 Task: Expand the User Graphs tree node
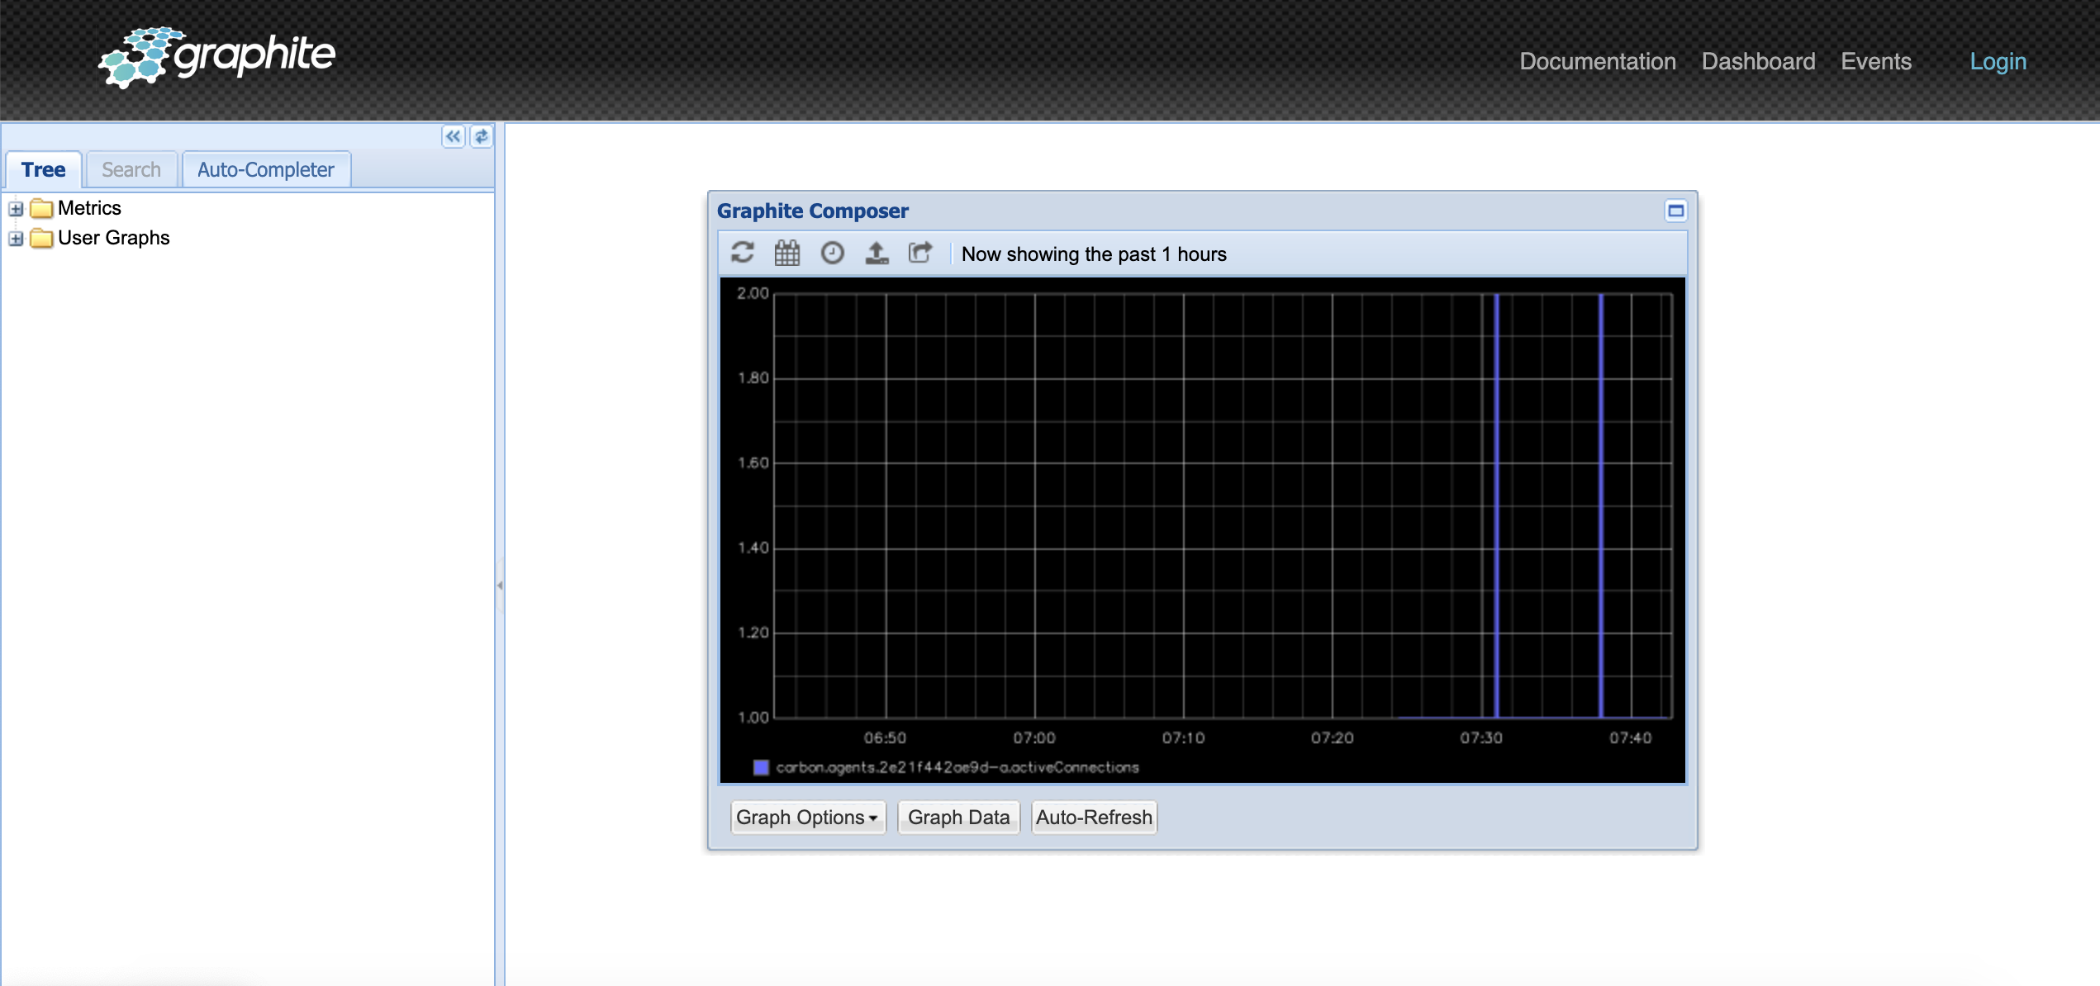(x=16, y=239)
